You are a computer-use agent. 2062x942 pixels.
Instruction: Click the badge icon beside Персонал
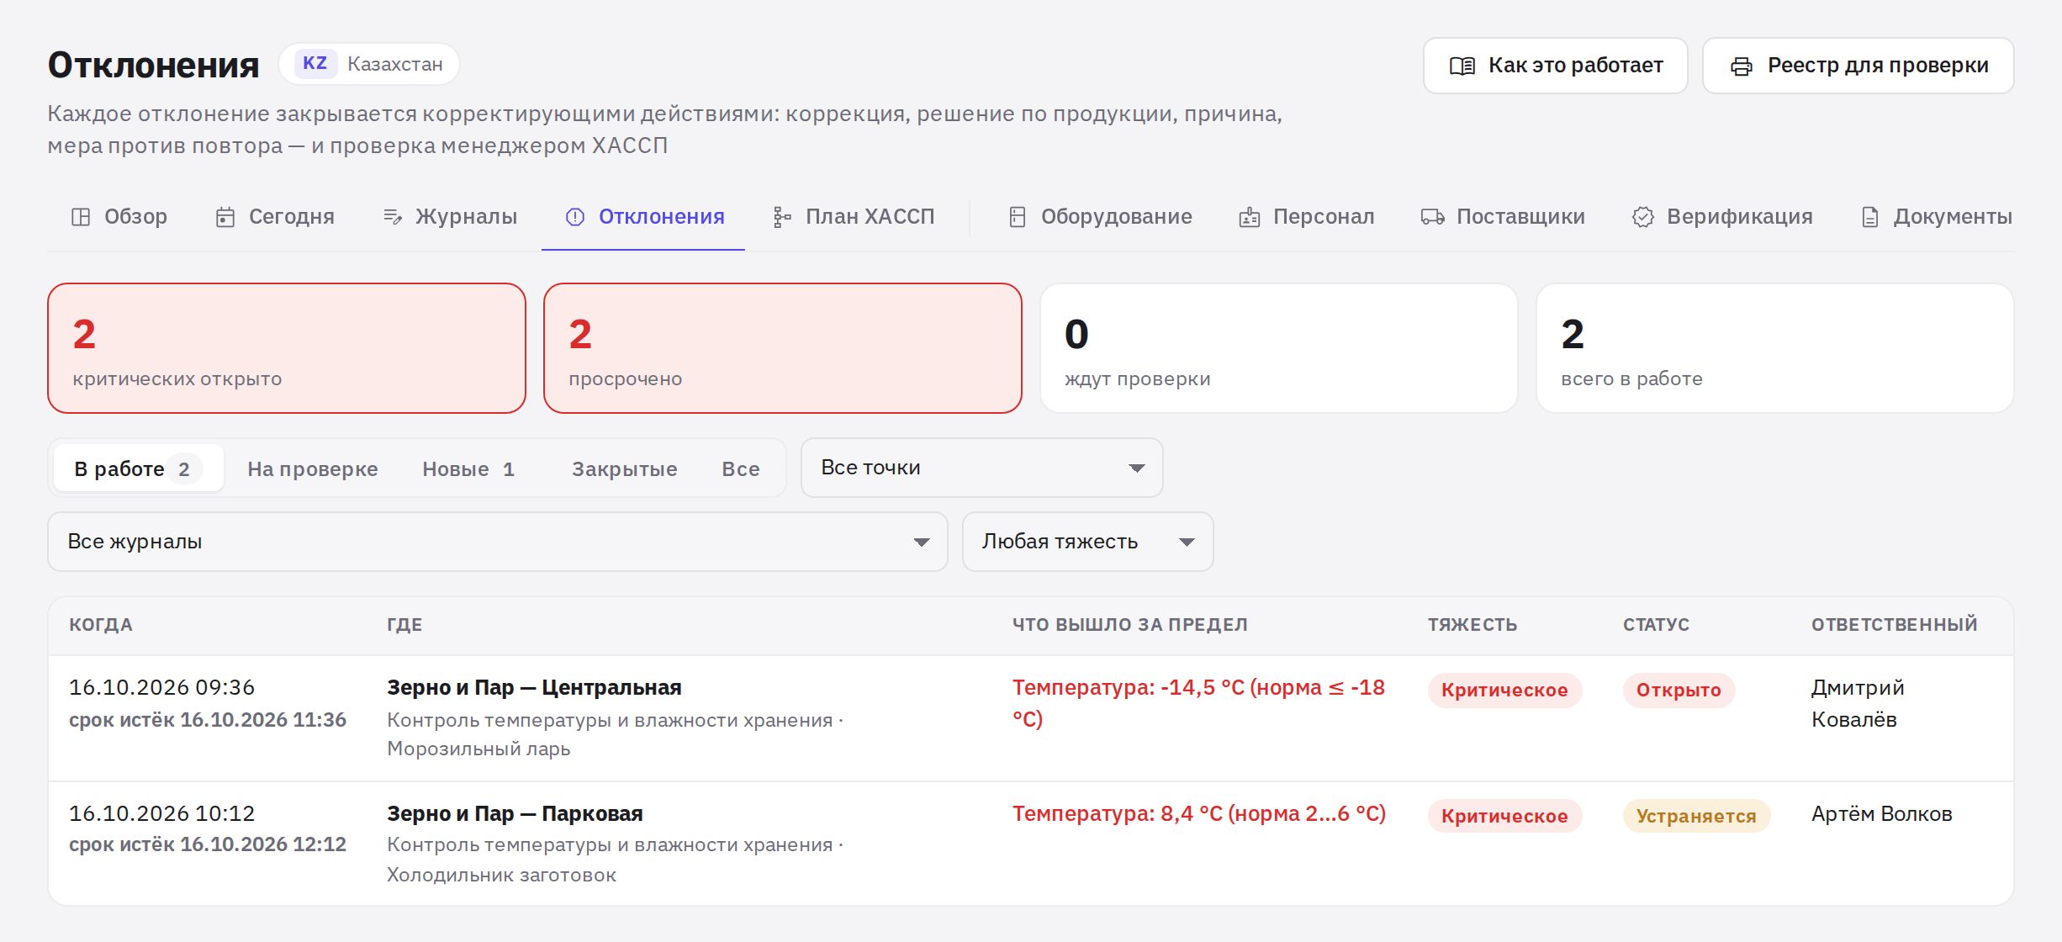coord(1250,217)
